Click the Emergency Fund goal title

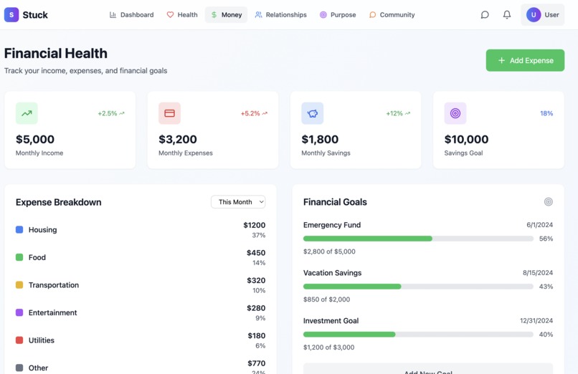pyautogui.click(x=332, y=225)
